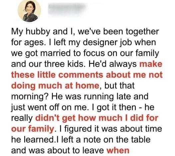Click the red words 'our family'

pos(33,129)
